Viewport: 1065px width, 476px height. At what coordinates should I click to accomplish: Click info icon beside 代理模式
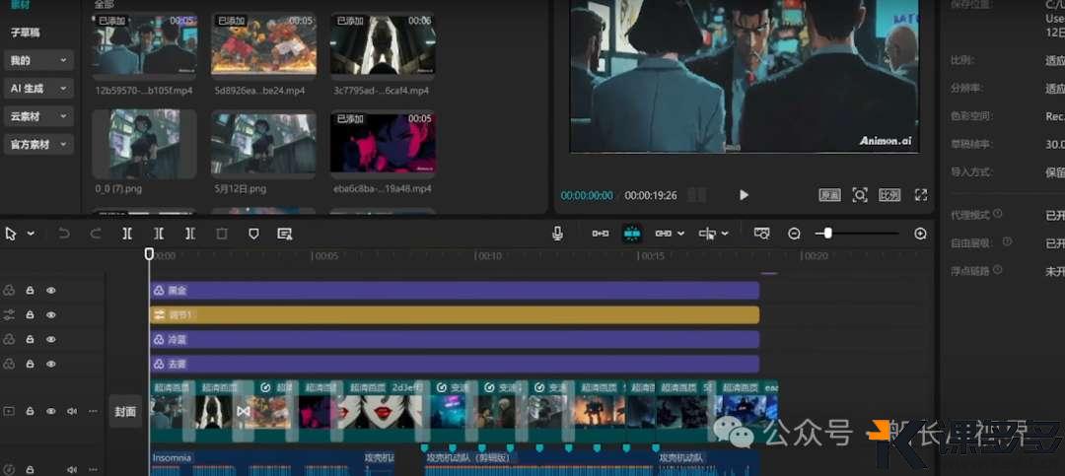tap(997, 213)
